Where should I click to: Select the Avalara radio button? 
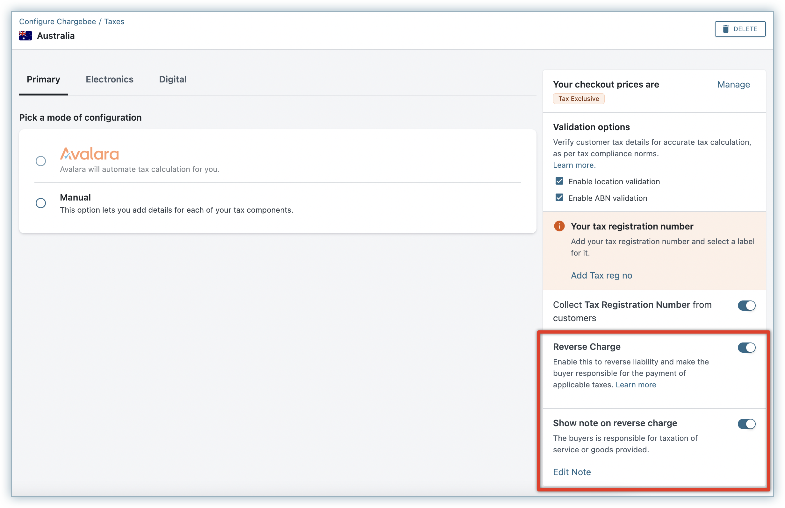point(40,161)
